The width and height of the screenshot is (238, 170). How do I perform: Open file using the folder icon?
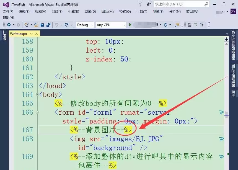(36, 25)
